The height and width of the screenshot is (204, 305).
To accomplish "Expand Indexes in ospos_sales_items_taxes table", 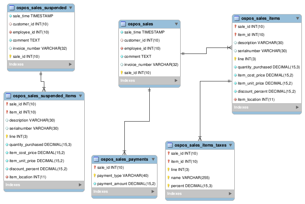I will click(230, 194).
